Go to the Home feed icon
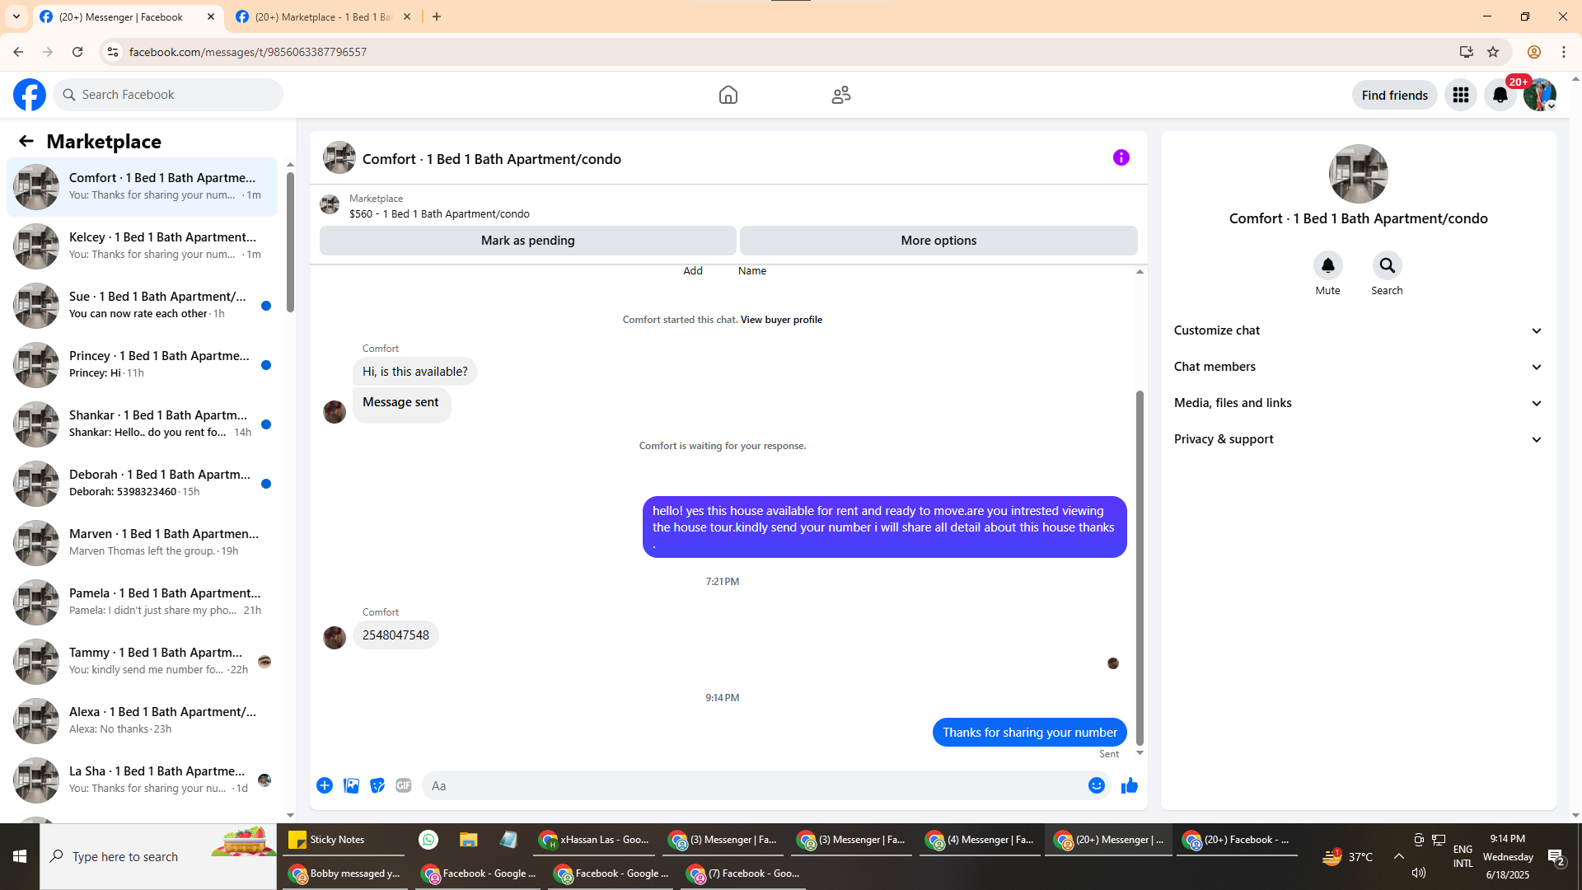The width and height of the screenshot is (1582, 890). point(728,95)
